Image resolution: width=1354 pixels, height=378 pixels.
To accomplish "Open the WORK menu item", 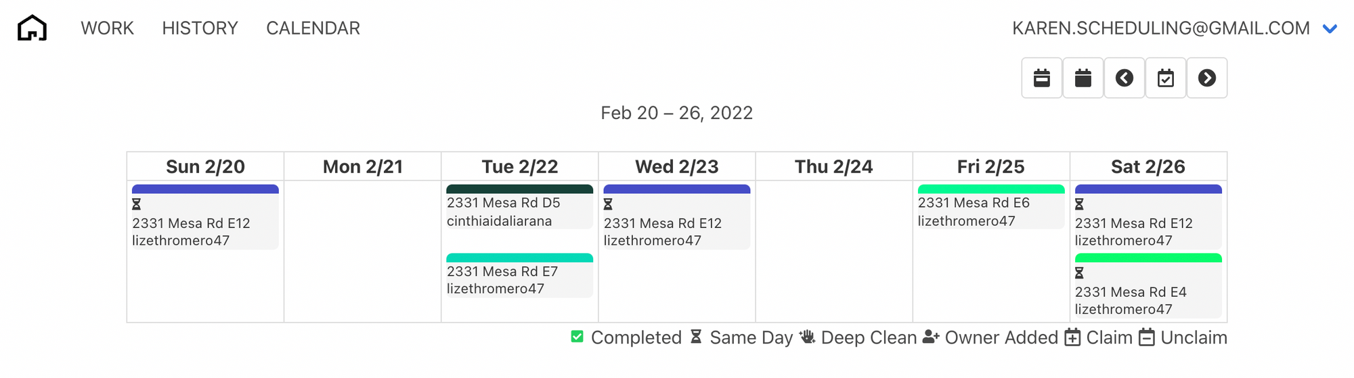I will 107,28.
